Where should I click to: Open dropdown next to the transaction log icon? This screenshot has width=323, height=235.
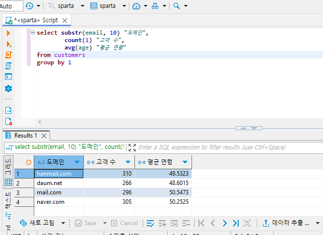(x=38, y=6)
